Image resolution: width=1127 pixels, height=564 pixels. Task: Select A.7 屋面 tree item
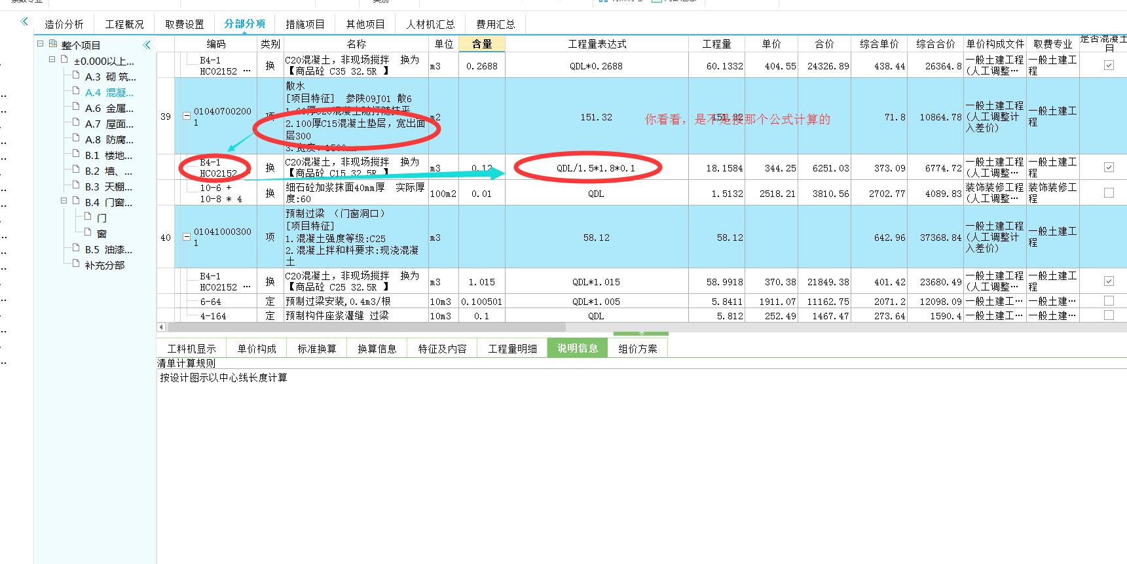(109, 124)
